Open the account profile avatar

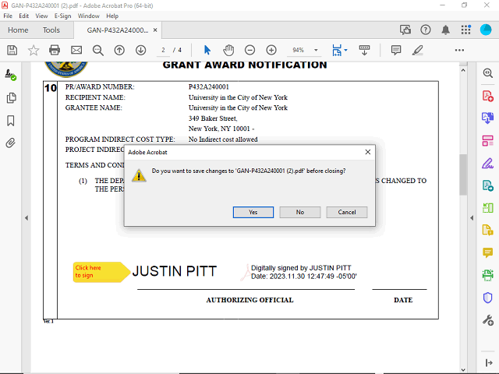486,30
